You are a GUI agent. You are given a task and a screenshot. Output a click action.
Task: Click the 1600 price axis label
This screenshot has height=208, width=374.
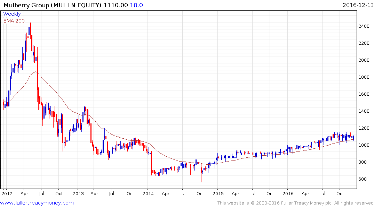click(364, 94)
